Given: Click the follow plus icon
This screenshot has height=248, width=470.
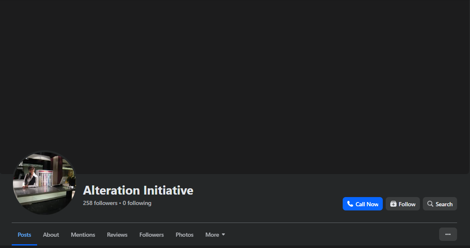Looking at the screenshot, I should tap(393, 204).
